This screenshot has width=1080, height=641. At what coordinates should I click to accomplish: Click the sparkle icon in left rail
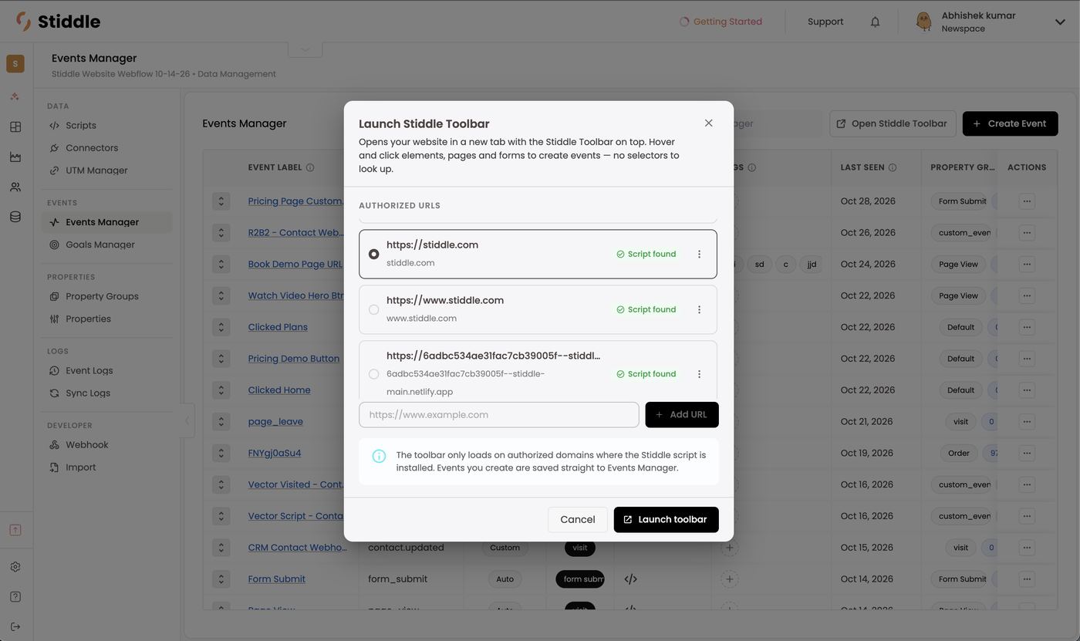pos(15,97)
